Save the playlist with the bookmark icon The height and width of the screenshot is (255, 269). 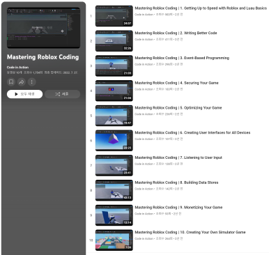pyautogui.click(x=11, y=82)
